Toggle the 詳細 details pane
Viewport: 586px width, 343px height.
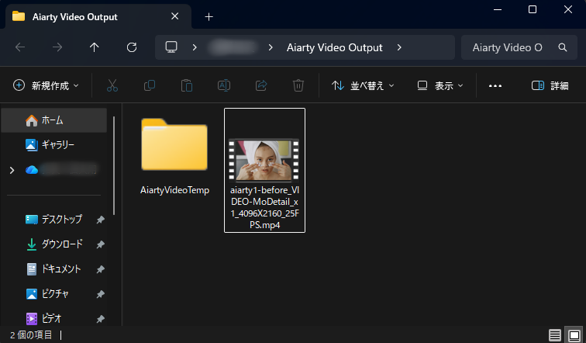(x=550, y=85)
